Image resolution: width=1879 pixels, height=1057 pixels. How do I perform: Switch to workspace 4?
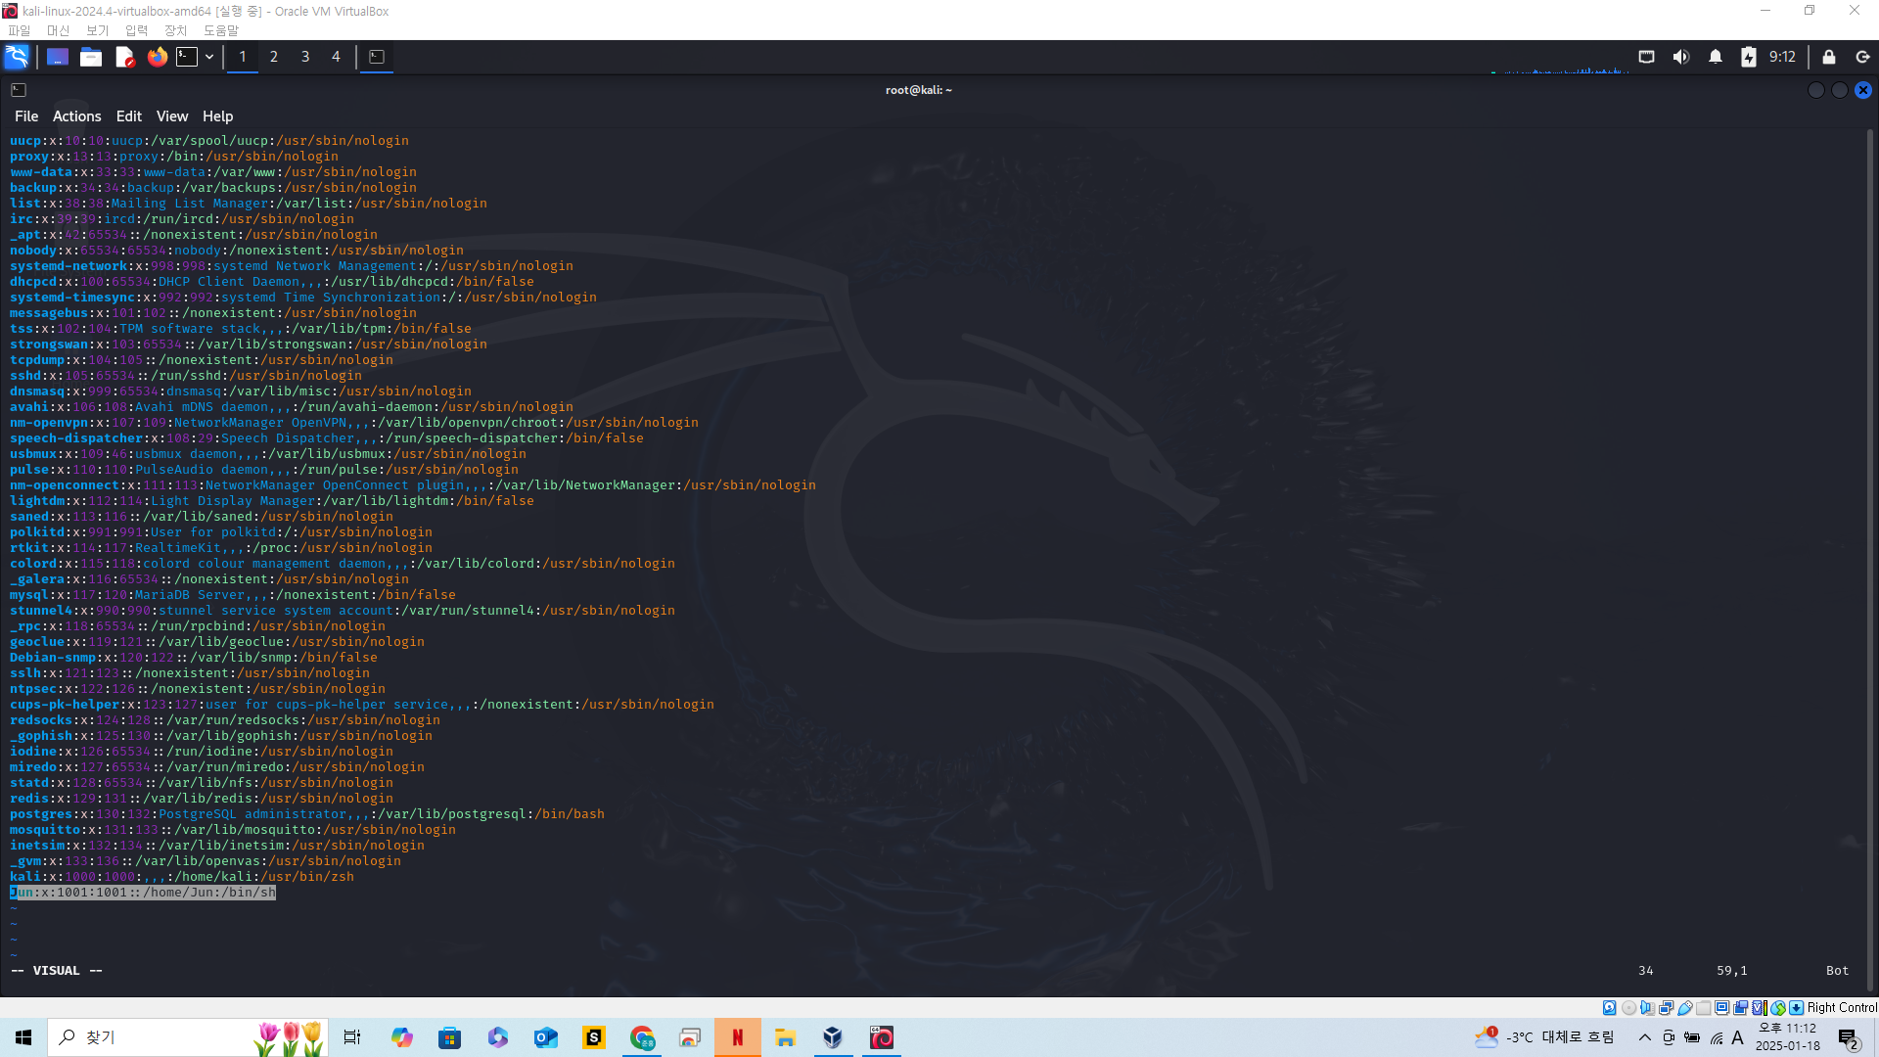tap(336, 57)
